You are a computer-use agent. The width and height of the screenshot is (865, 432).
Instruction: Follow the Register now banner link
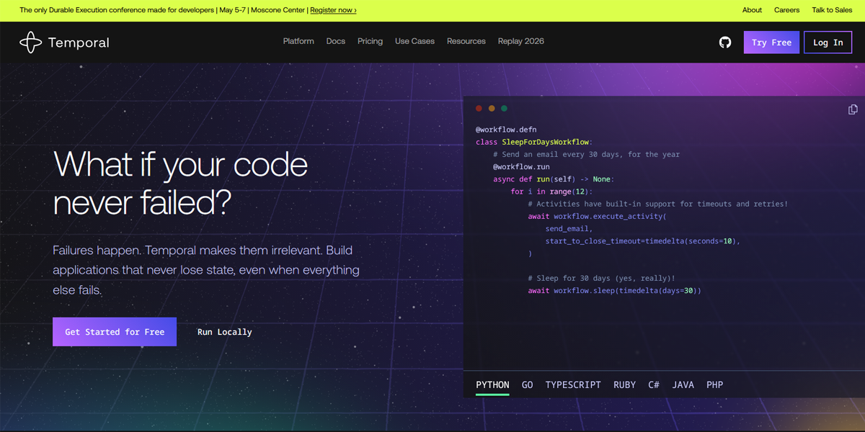point(333,10)
